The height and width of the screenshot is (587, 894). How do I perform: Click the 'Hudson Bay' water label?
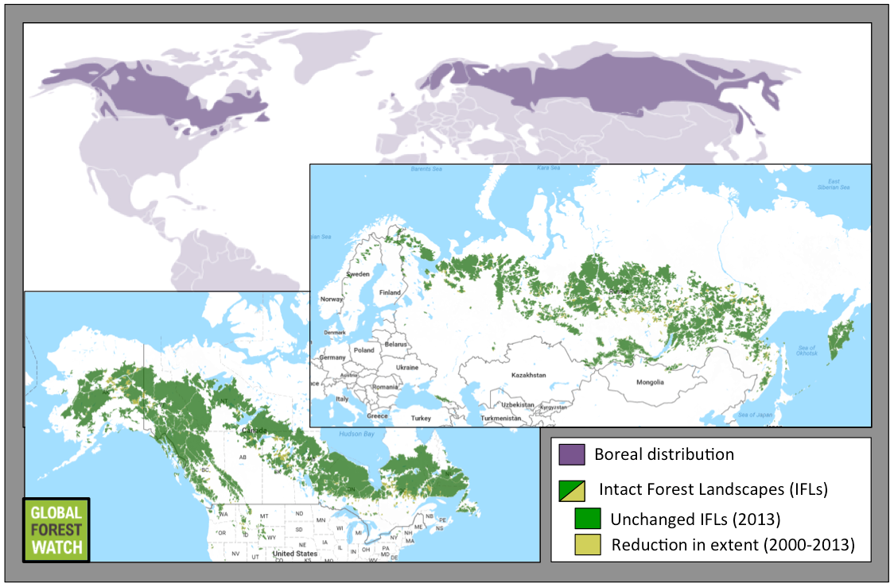(357, 434)
